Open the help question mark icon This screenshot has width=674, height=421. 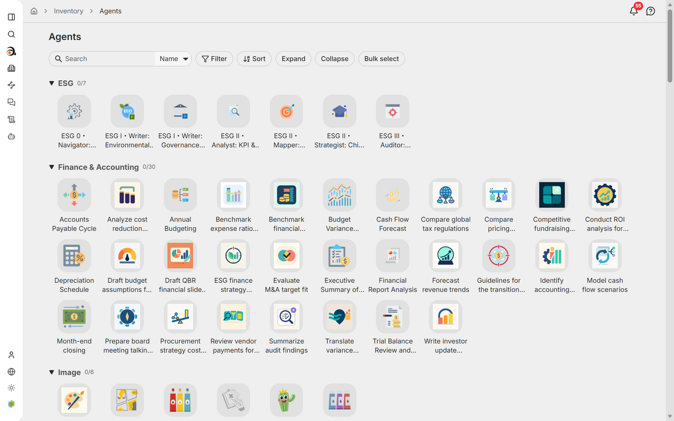coord(650,11)
